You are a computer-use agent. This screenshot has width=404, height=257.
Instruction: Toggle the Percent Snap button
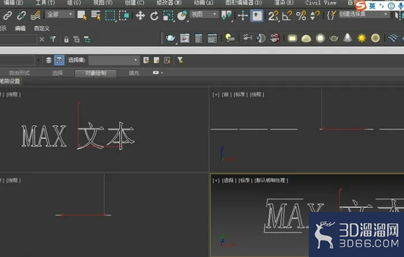point(301,16)
